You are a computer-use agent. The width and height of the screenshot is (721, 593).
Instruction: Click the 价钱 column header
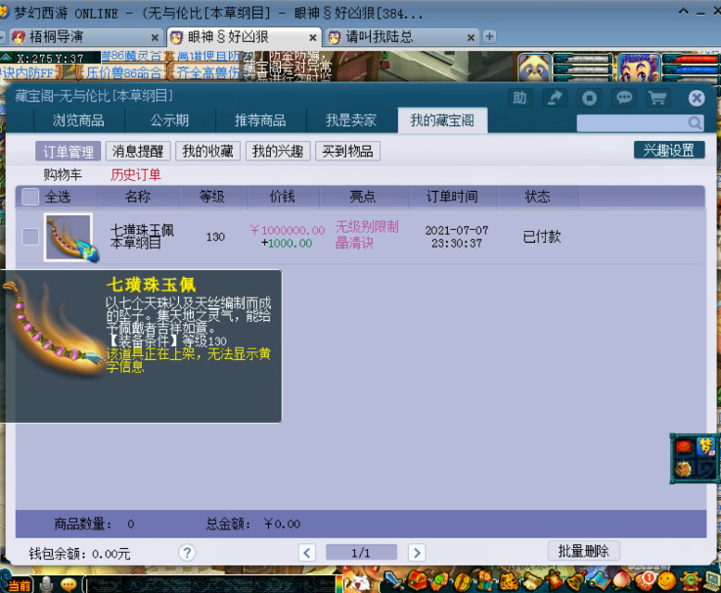pos(282,197)
